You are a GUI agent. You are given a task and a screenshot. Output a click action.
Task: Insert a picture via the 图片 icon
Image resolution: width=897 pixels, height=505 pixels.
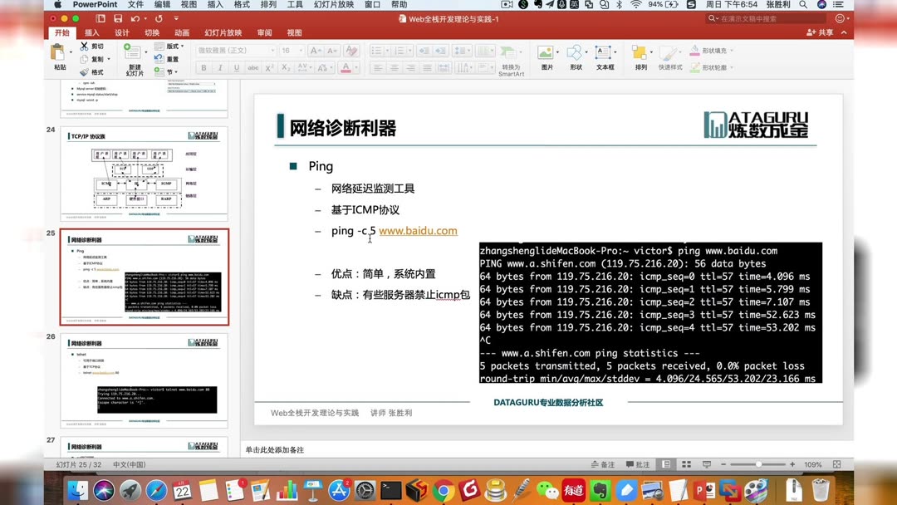click(546, 61)
